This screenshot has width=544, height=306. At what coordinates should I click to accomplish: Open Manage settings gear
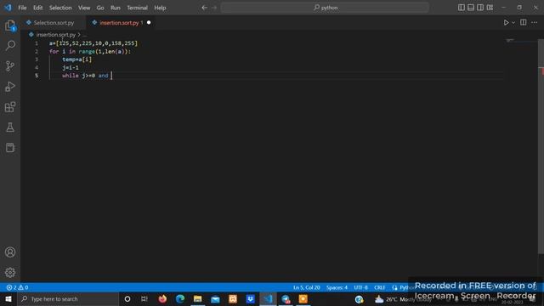pos(10,272)
